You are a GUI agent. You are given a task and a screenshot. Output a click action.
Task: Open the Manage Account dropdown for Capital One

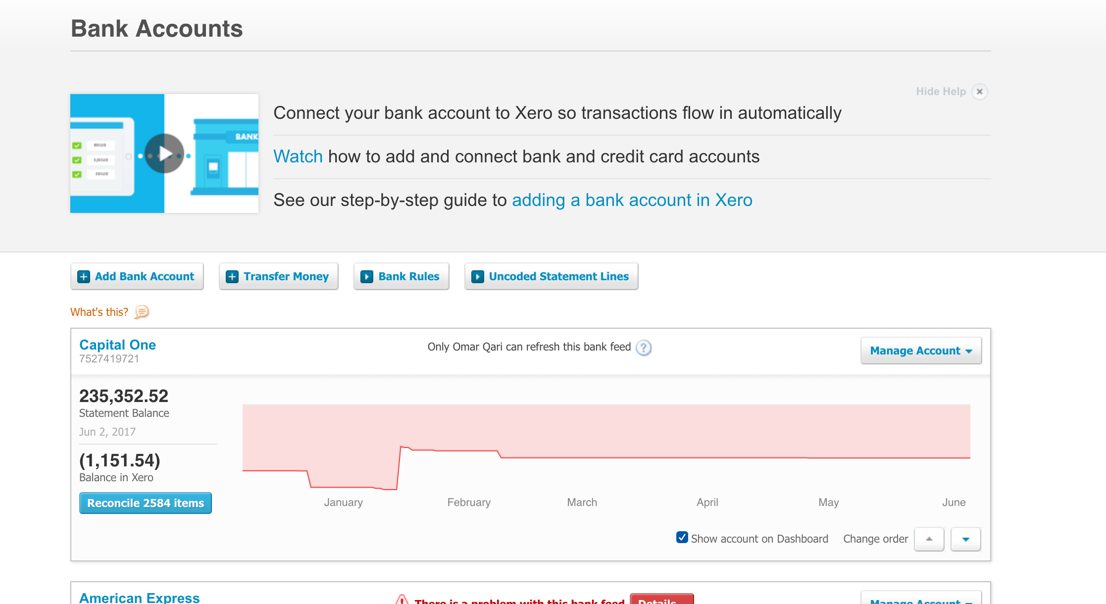tap(920, 351)
